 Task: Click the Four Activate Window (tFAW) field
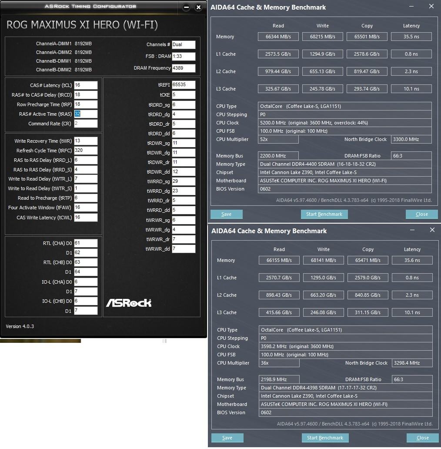coord(86,208)
